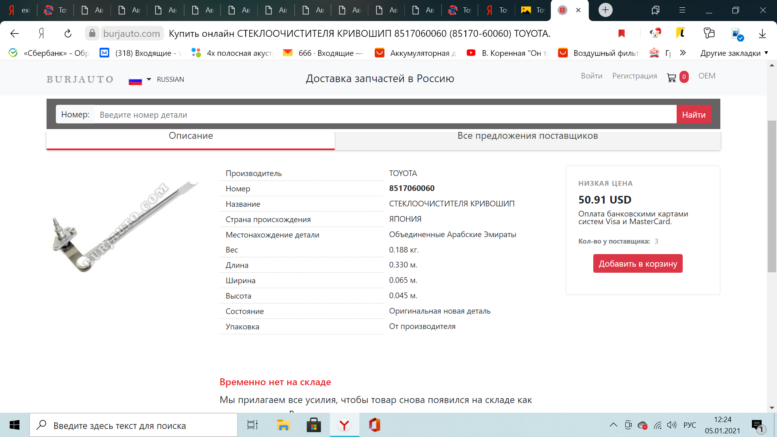Viewport: 777px width, 437px height.
Task: Open the 4х полосная акустика bookmark
Action: coord(233,53)
